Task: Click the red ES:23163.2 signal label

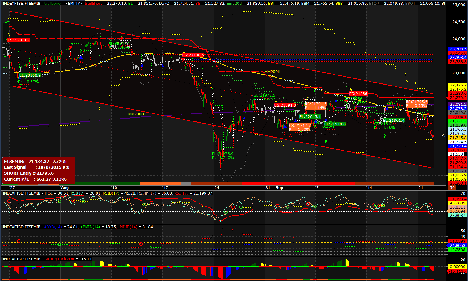Action: coord(18,40)
